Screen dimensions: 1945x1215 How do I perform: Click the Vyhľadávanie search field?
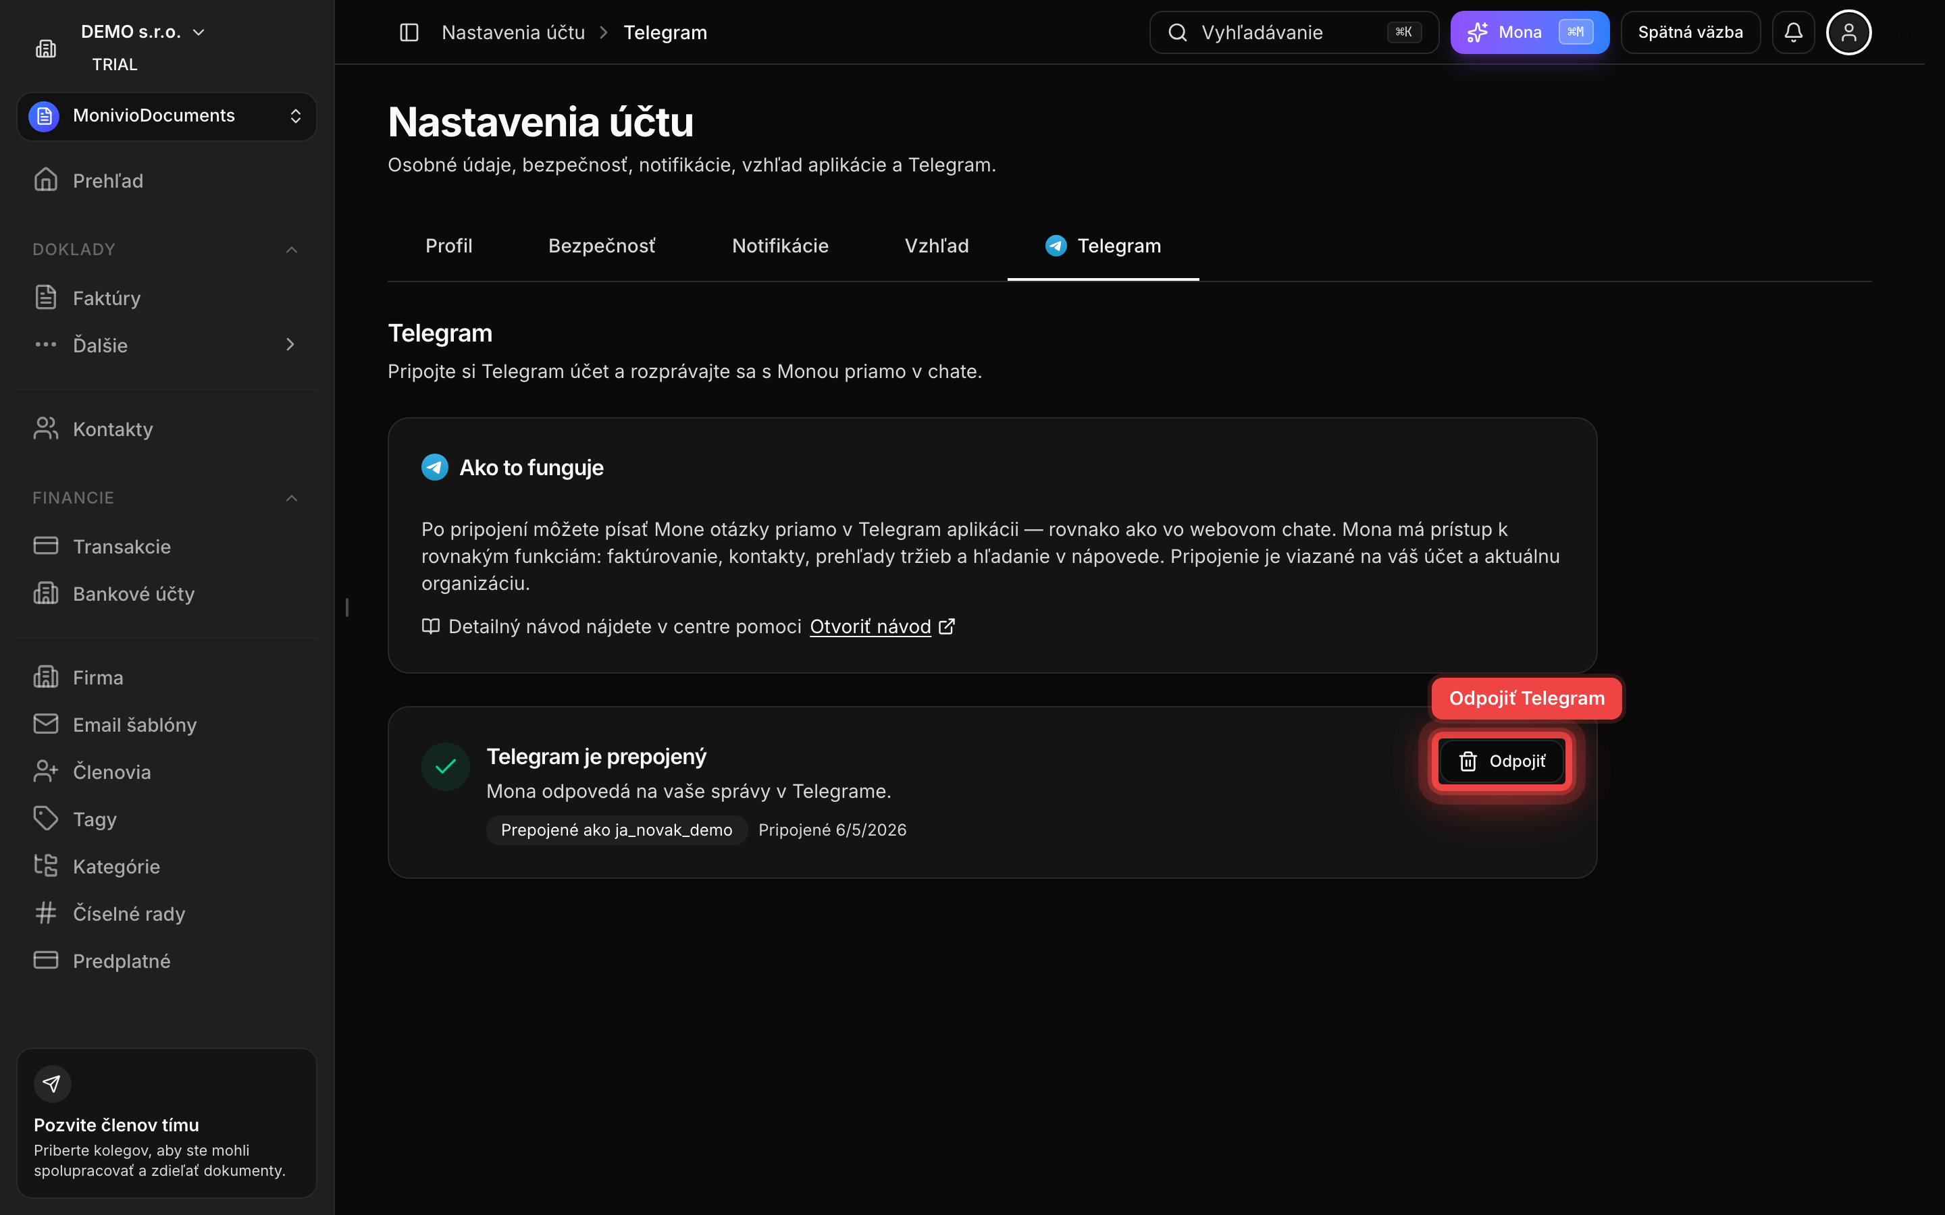(x=1293, y=32)
